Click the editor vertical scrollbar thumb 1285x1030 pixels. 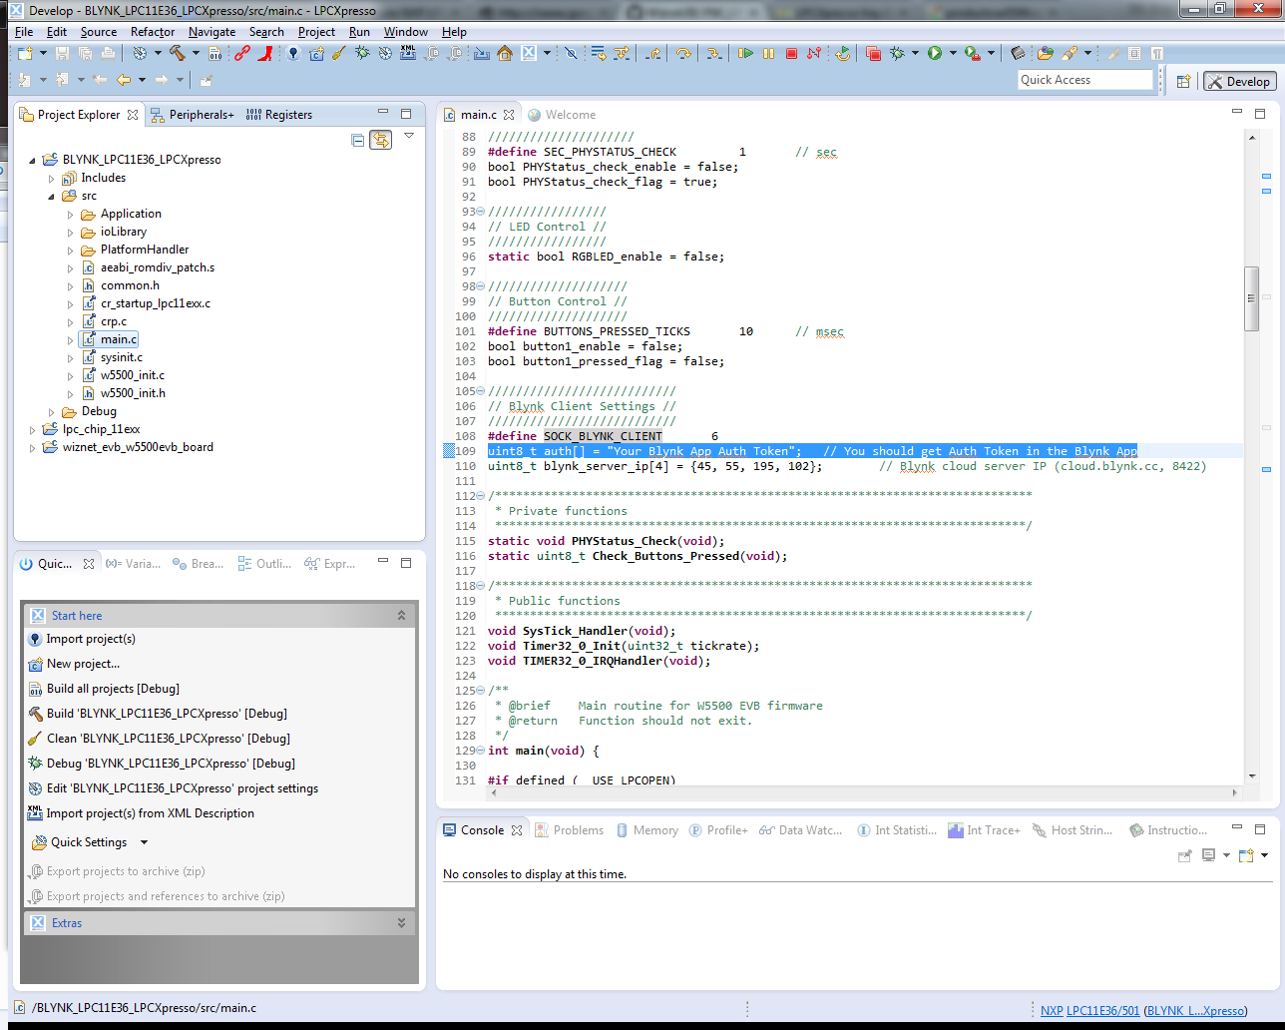pos(1251,298)
